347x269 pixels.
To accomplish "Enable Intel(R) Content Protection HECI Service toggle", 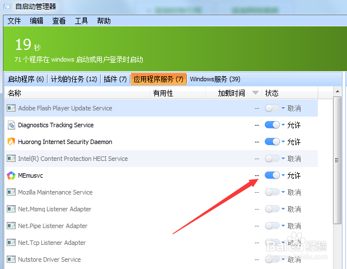I will point(272,159).
